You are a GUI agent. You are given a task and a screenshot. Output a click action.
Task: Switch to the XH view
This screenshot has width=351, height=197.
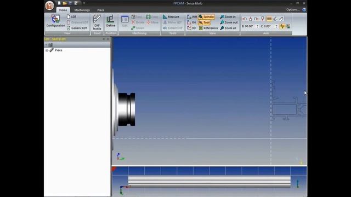click(x=191, y=22)
